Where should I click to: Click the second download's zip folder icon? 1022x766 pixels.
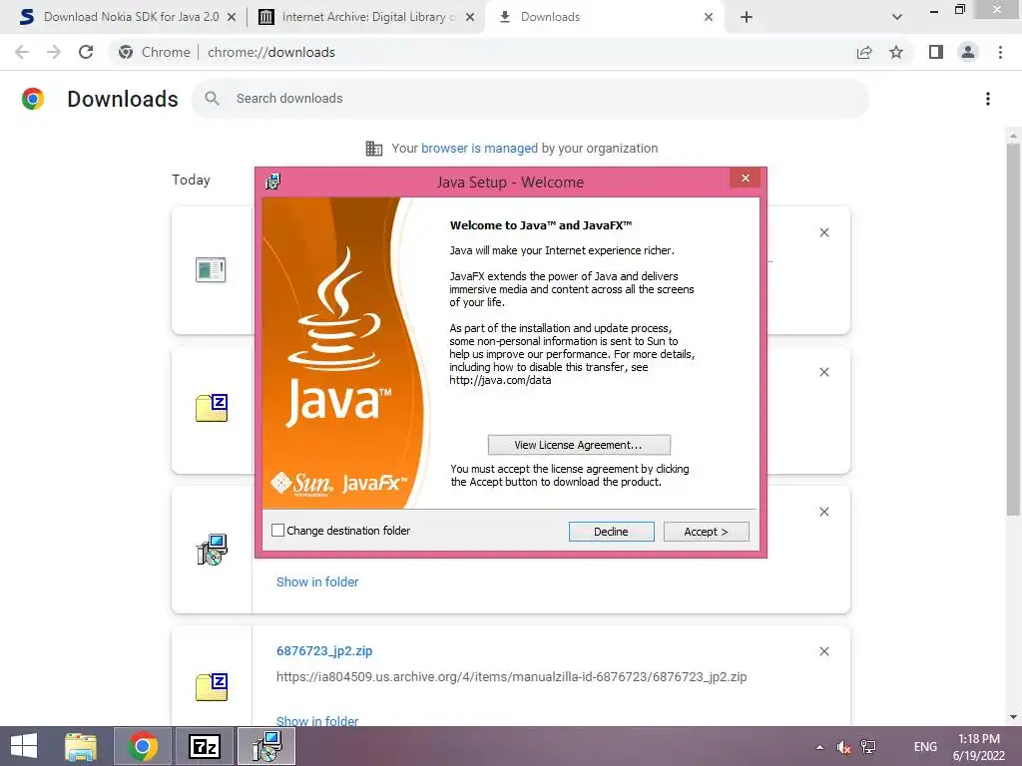[212, 408]
